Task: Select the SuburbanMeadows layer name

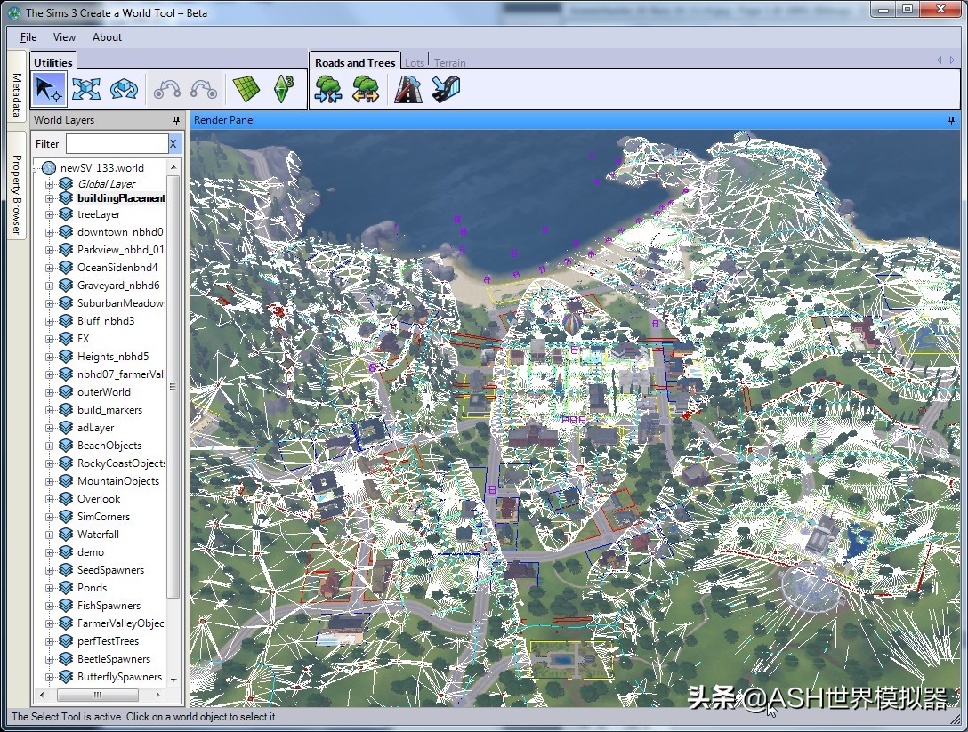Action: (x=121, y=303)
